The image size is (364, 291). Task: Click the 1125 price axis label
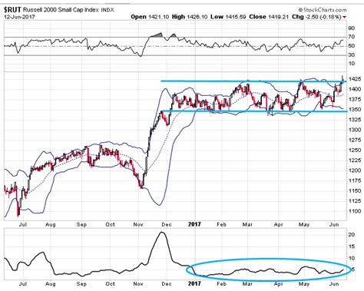[x=355, y=201]
